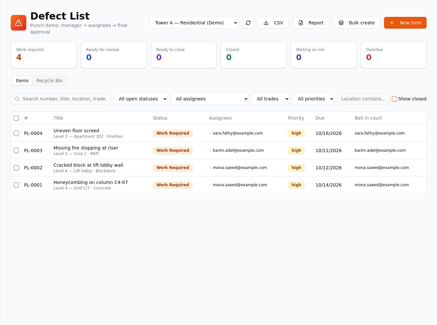The image size is (437, 325).
Task: Click due date 10/14/2026
Action: pos(328,185)
